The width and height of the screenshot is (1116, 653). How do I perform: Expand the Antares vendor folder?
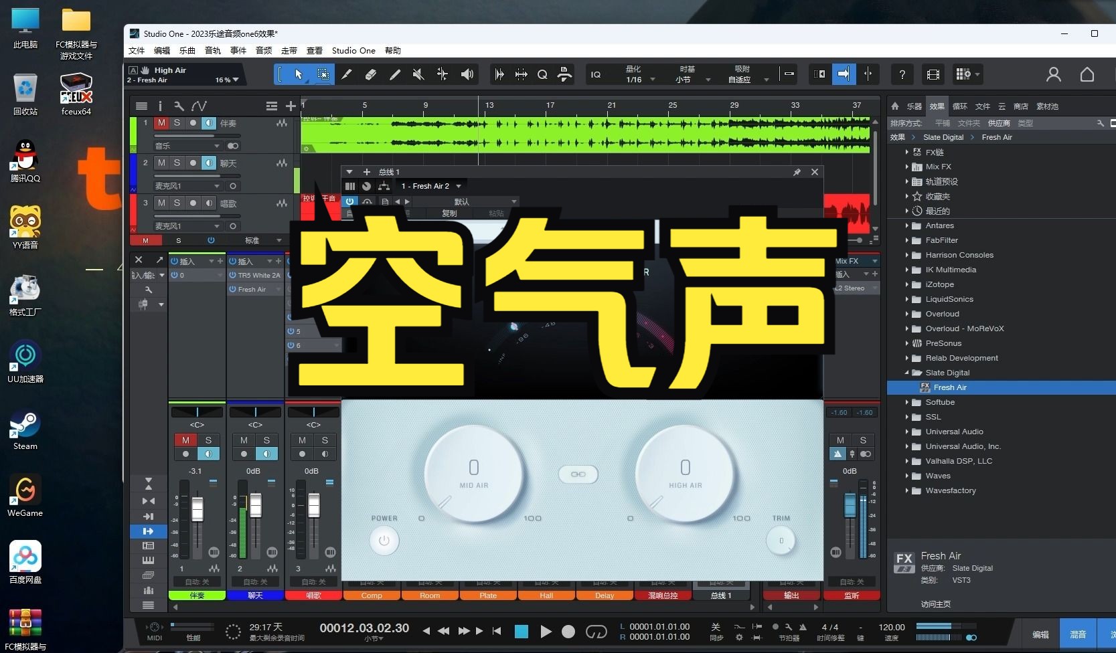click(907, 225)
